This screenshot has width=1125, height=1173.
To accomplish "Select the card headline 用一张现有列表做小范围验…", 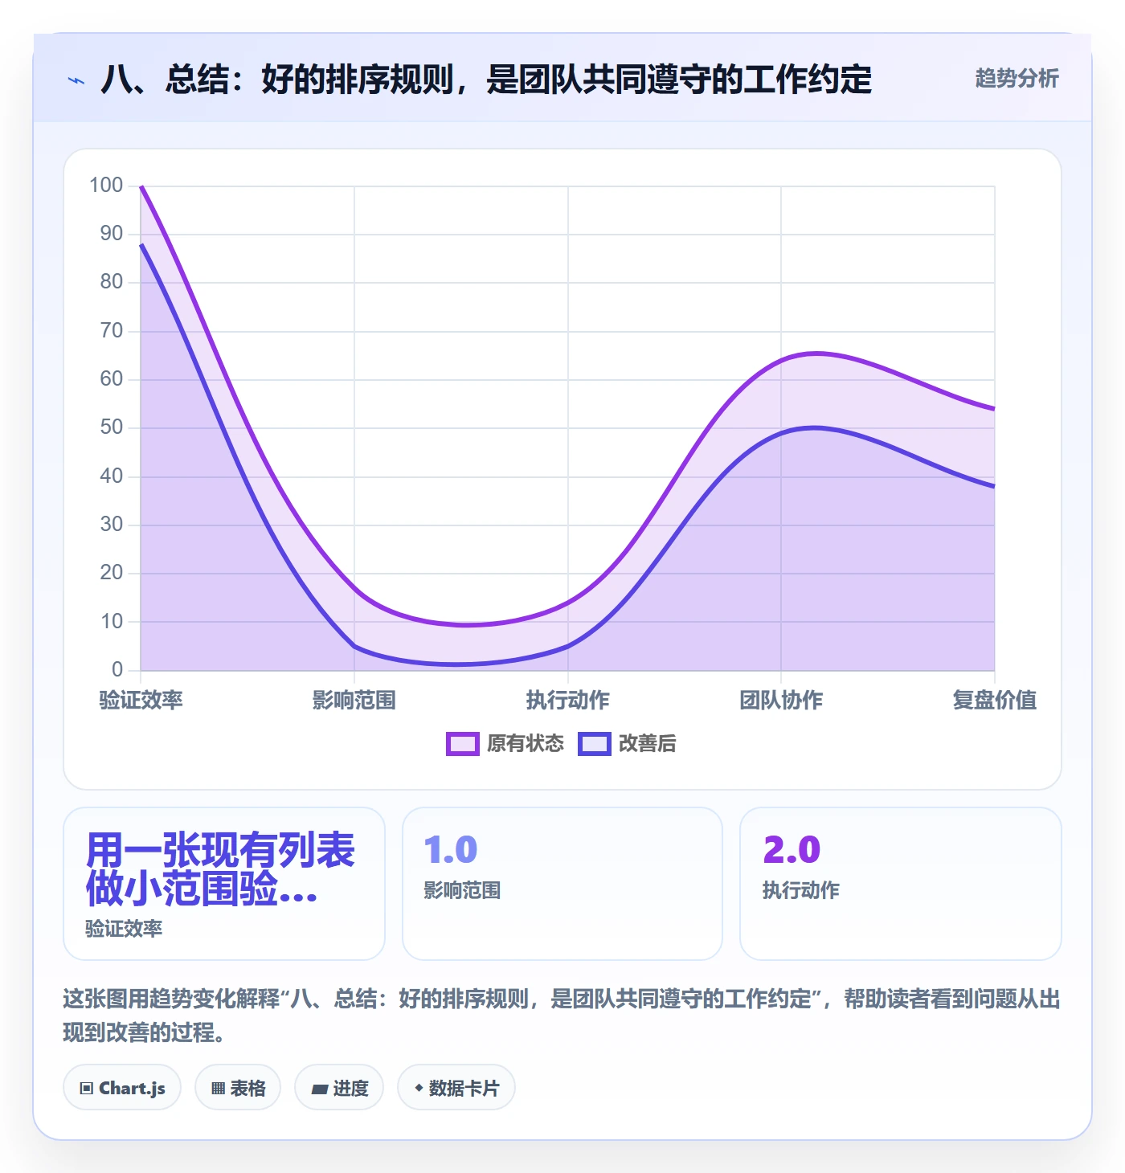I will coord(220,869).
